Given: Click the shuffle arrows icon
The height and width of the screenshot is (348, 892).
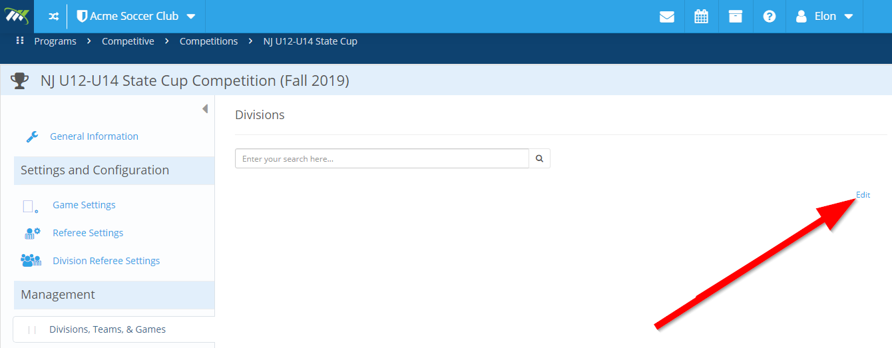Looking at the screenshot, I should 54,16.
